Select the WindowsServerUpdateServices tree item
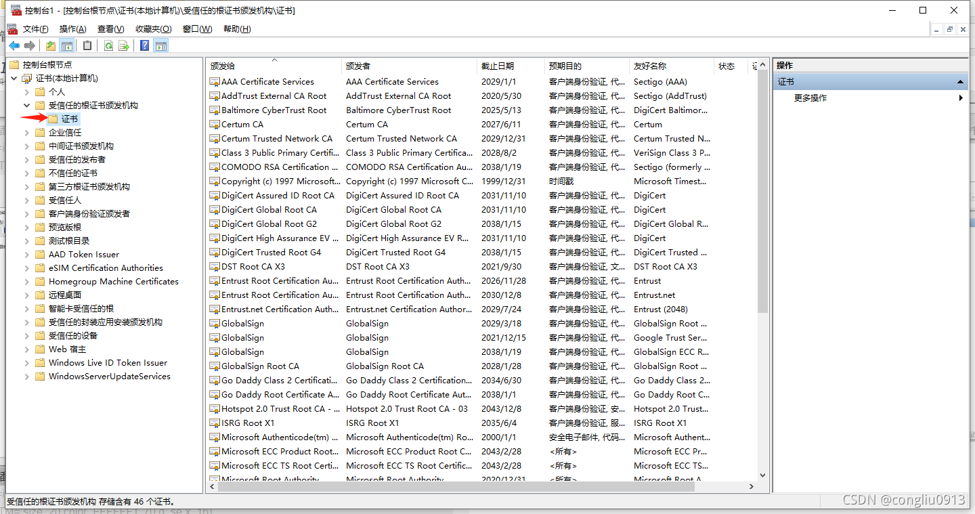 110,376
